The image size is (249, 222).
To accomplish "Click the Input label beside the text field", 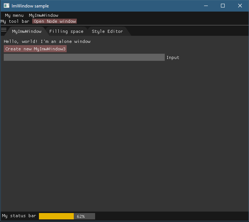I will [x=173, y=57].
